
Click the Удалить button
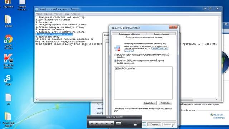pyautogui.click(x=165, y=103)
